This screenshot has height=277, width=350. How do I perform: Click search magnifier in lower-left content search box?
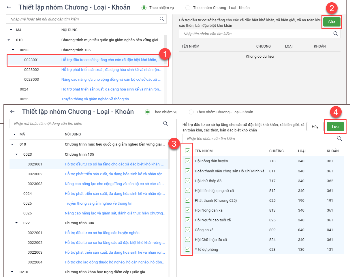click(165, 123)
